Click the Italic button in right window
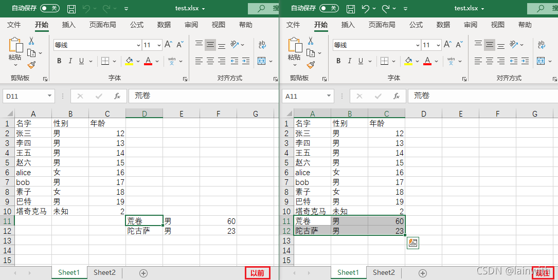The width and height of the screenshot is (558, 280). point(350,61)
